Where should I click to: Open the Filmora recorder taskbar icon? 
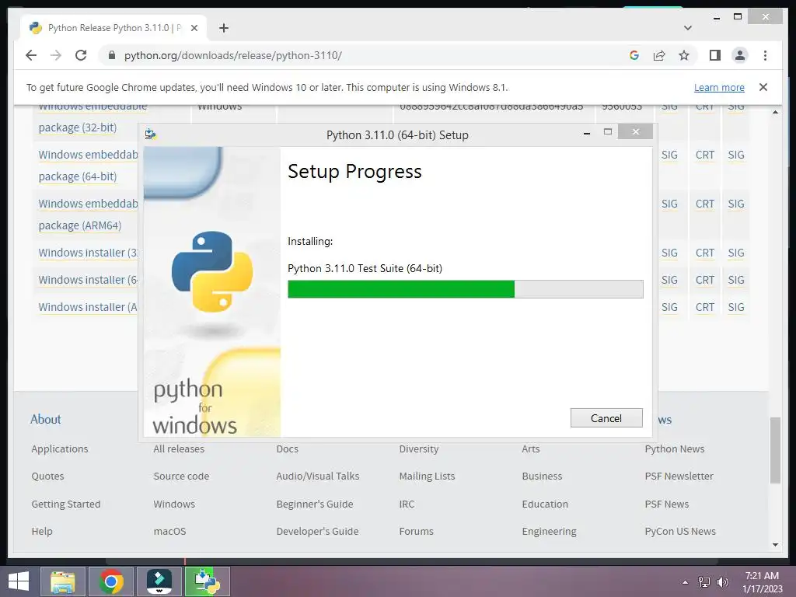pos(159,581)
